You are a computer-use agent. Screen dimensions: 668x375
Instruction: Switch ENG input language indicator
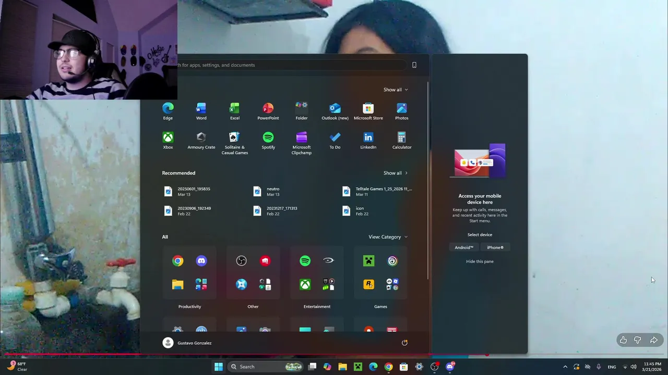click(x=612, y=367)
